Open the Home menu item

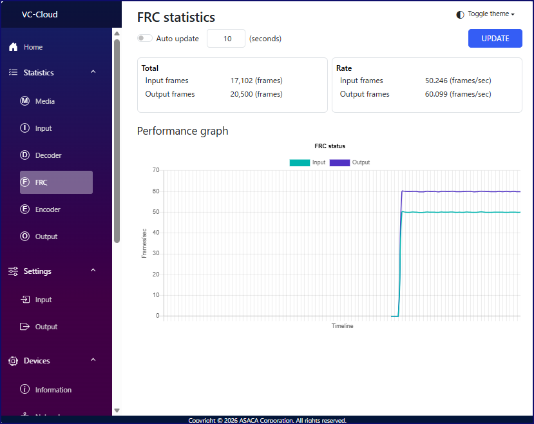[33, 47]
